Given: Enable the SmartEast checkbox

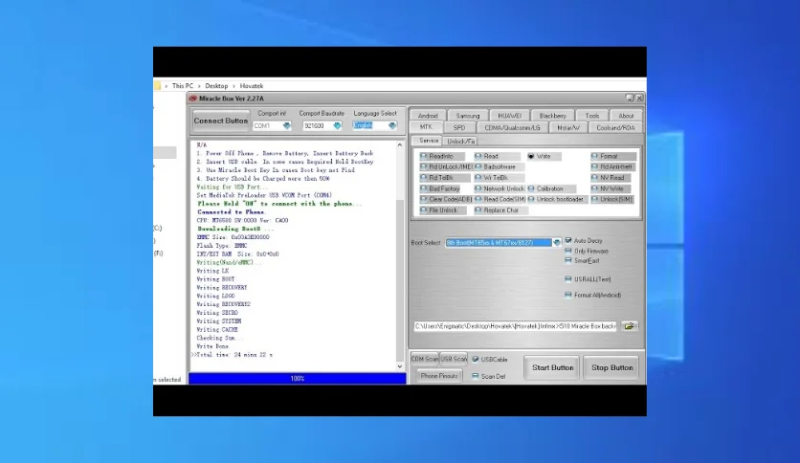Looking at the screenshot, I should 567,260.
